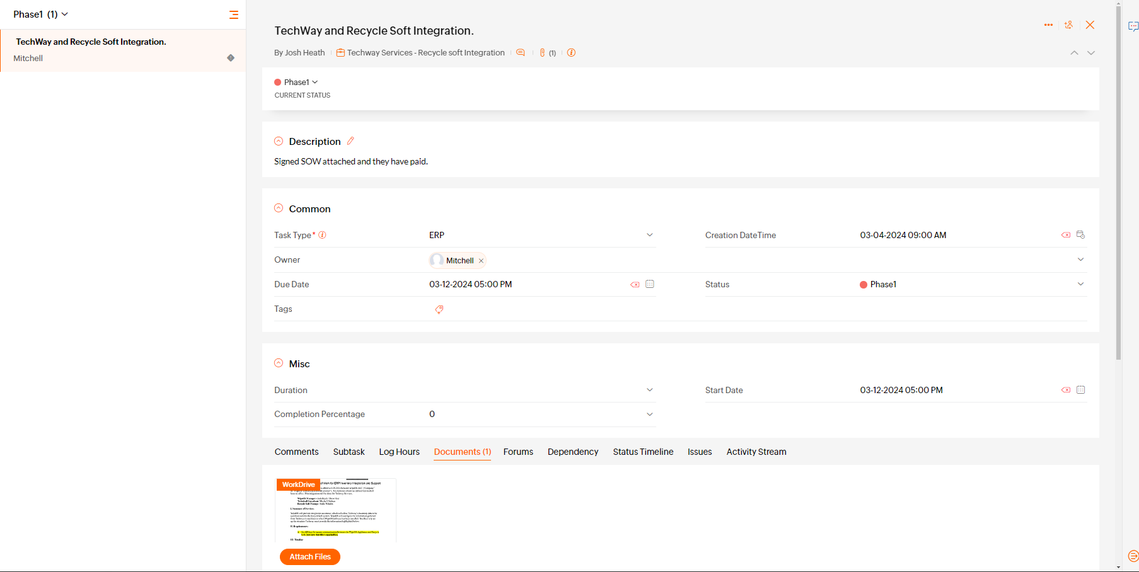Select the Documents (1) tab
The height and width of the screenshot is (572, 1139).
463,452
